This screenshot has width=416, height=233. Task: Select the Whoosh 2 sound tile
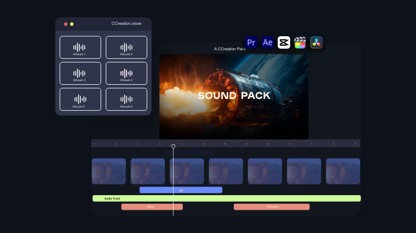(126, 47)
